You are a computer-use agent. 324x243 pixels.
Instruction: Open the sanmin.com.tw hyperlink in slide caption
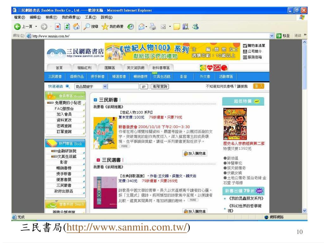(127, 227)
